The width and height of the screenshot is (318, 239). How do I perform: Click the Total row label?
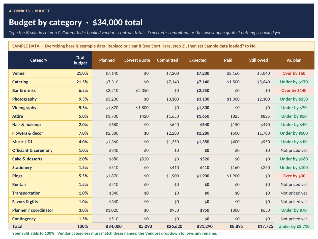tap(39, 226)
